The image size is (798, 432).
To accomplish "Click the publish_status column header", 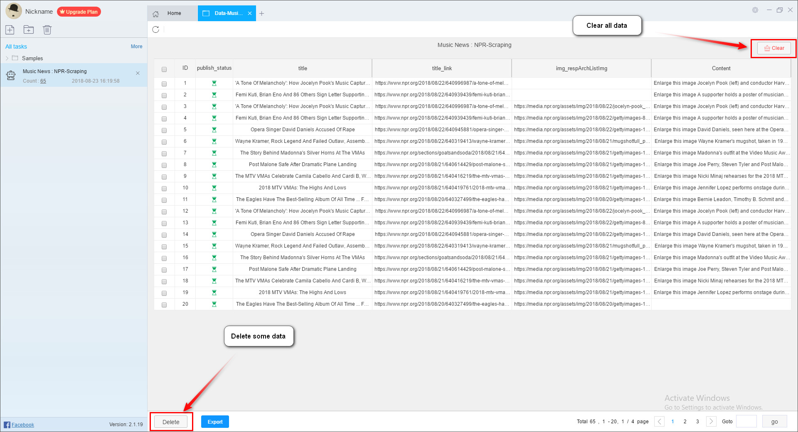I will tap(214, 68).
